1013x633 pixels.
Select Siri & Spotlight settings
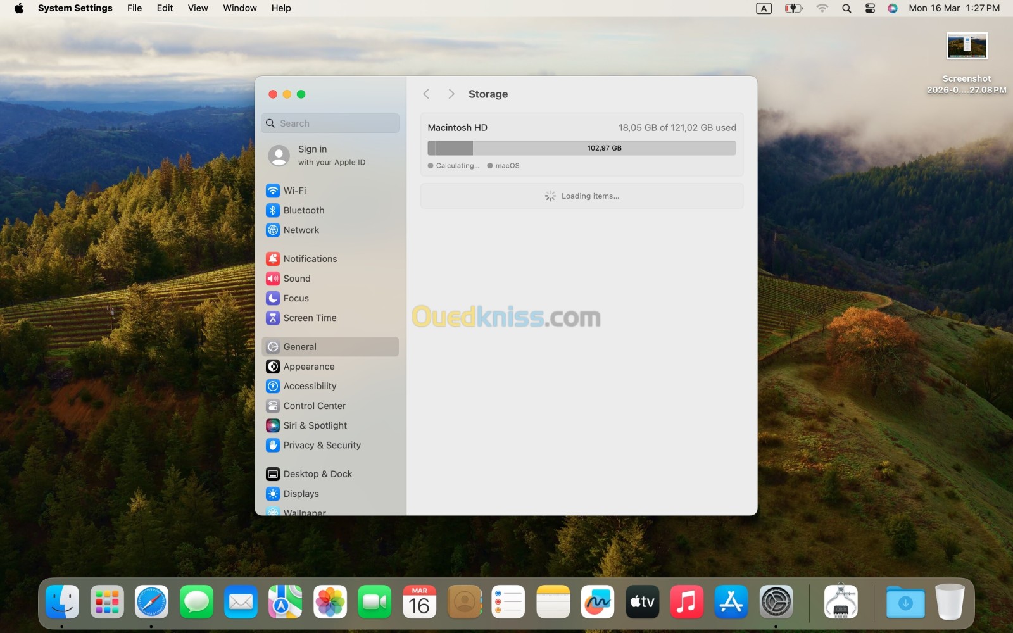[330, 425]
